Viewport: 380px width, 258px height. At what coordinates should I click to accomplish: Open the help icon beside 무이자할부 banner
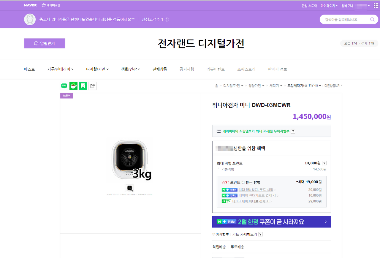click(x=293, y=131)
